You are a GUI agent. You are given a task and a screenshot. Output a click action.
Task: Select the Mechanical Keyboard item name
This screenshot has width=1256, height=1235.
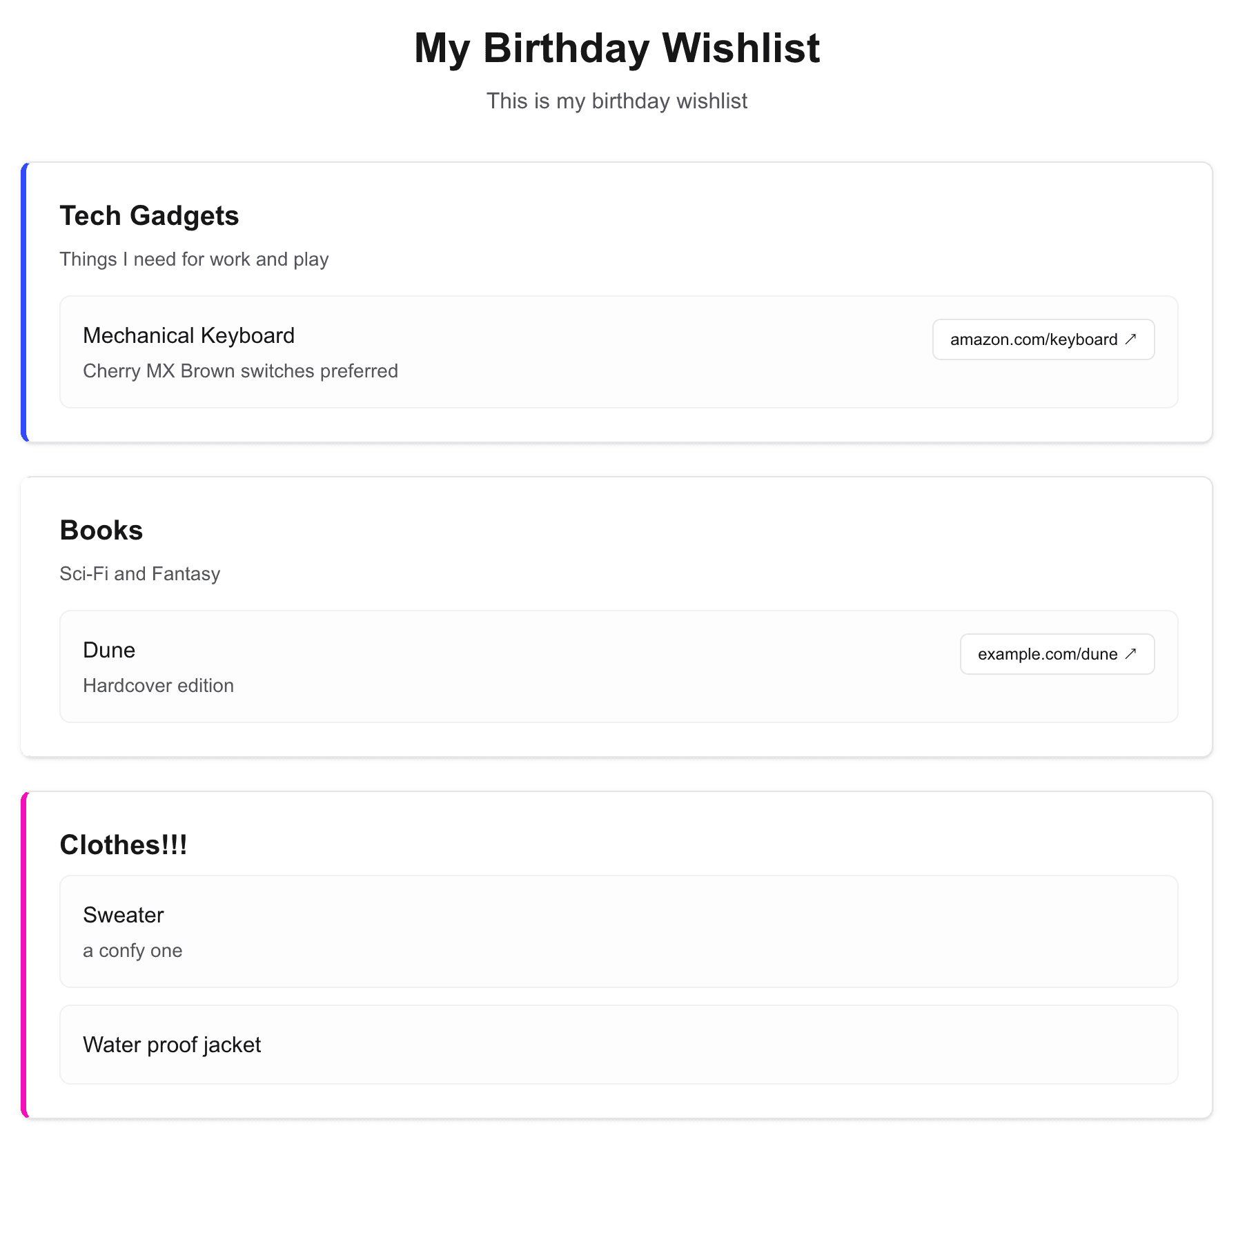coord(188,336)
